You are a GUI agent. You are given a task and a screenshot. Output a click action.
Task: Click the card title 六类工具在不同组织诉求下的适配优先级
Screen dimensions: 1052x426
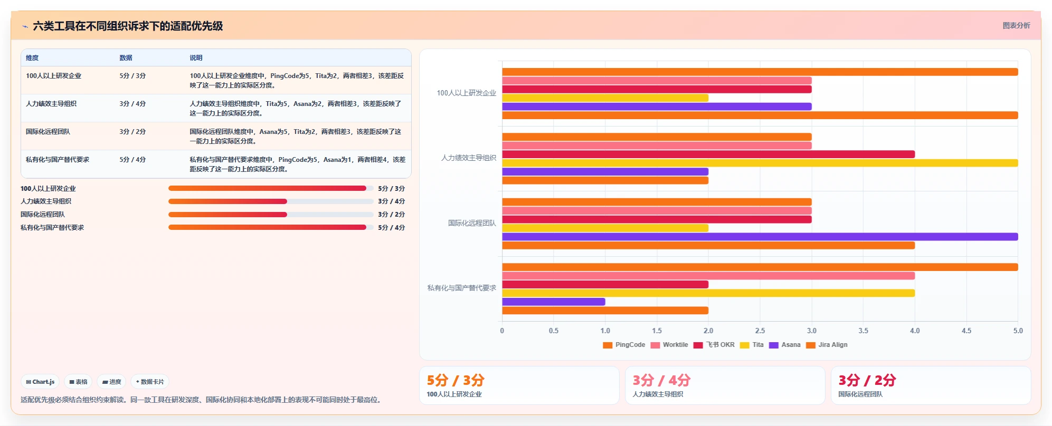click(x=128, y=26)
